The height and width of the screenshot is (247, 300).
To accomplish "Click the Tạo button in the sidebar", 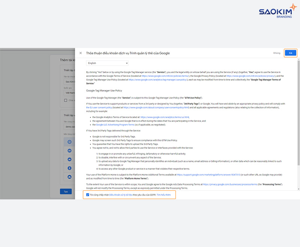I will [66, 191].
